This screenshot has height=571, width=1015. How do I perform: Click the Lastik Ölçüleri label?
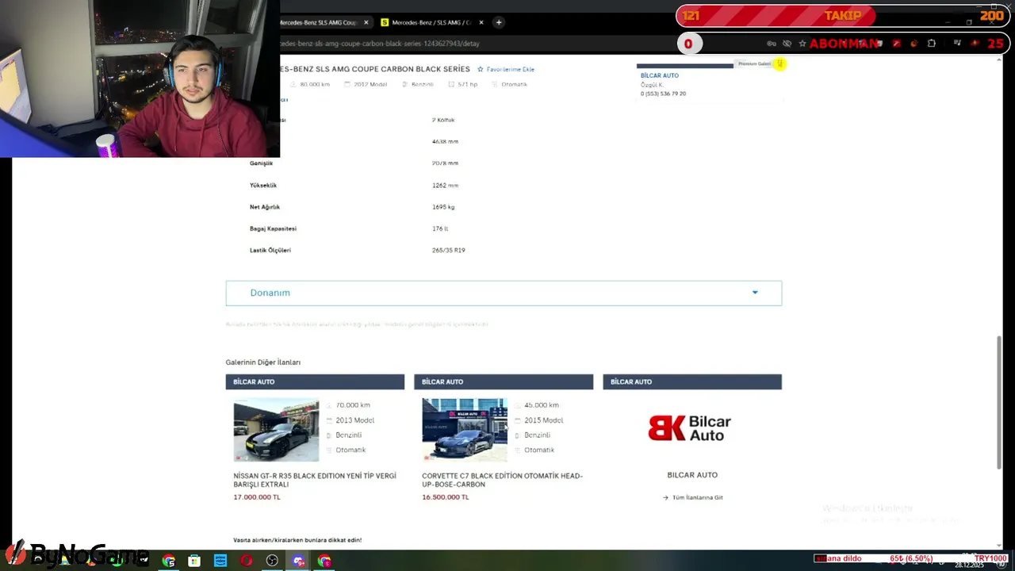point(270,250)
